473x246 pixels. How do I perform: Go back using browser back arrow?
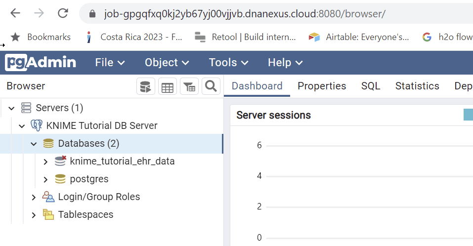click(x=15, y=13)
